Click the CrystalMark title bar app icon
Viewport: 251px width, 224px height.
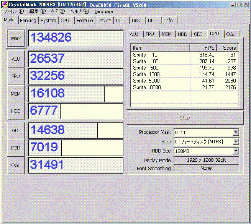coord(5,5)
